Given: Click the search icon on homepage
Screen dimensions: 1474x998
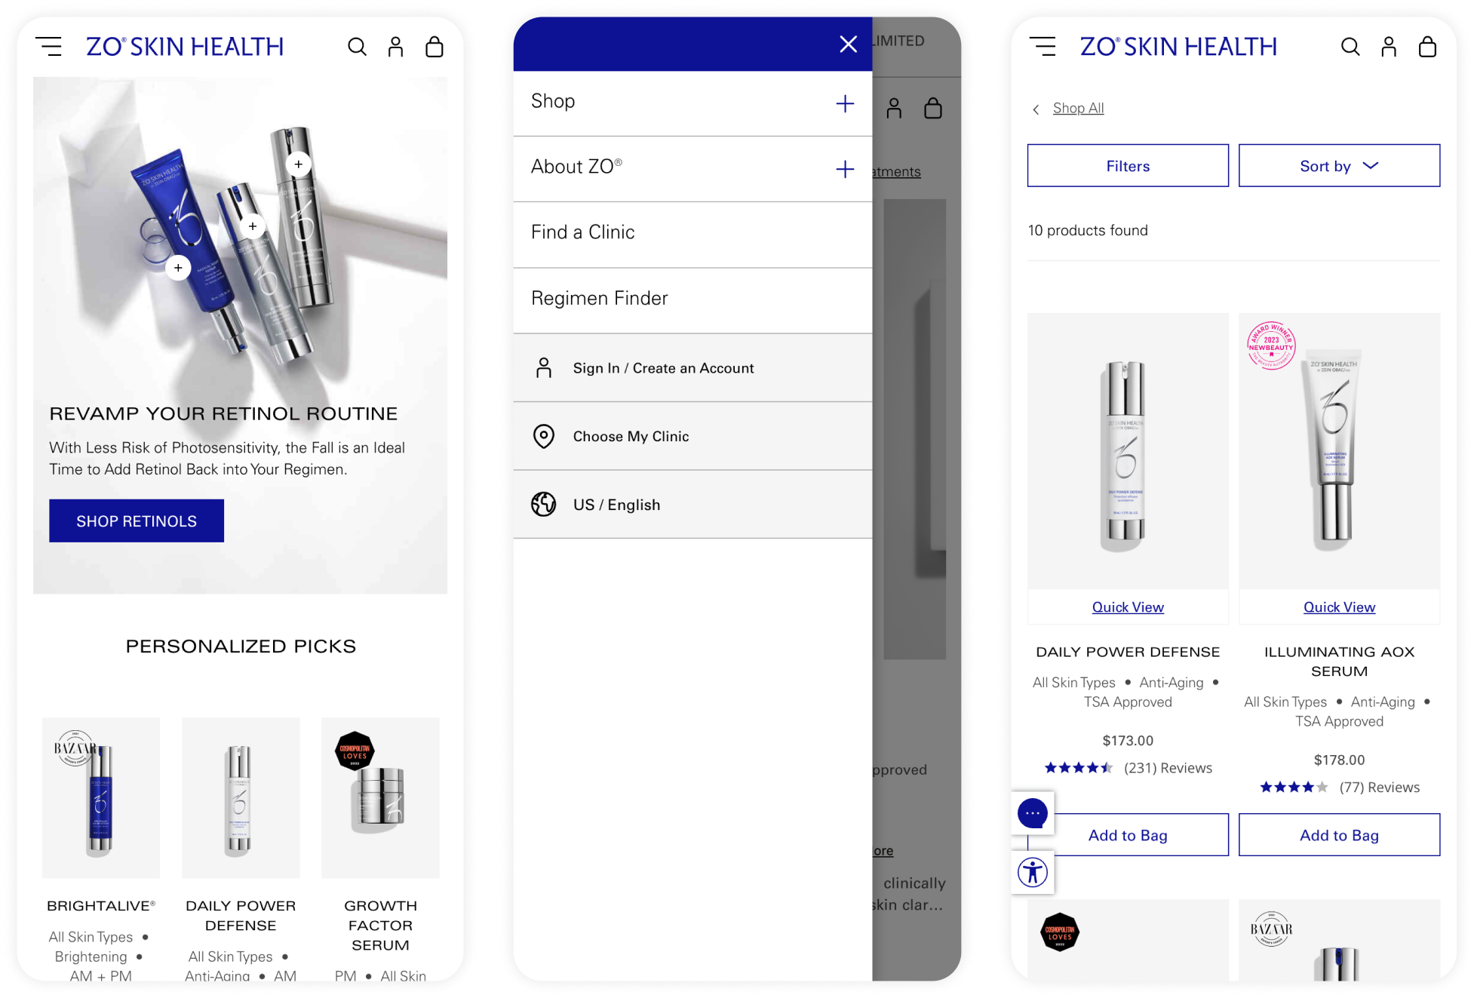Looking at the screenshot, I should (356, 46).
